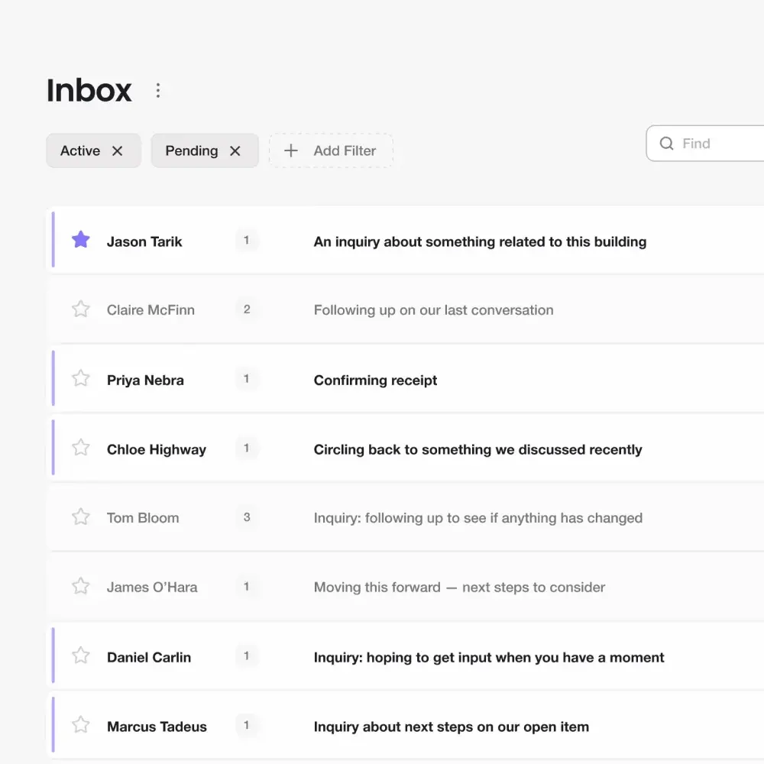Star the Chloe Highway message

click(81, 447)
